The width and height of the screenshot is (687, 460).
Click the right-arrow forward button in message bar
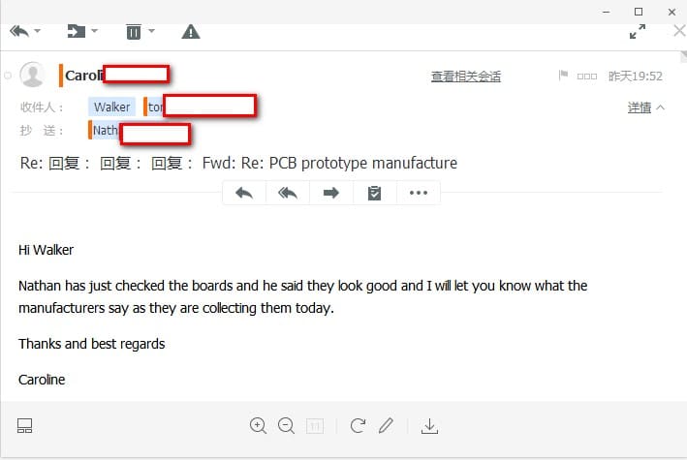pos(330,193)
